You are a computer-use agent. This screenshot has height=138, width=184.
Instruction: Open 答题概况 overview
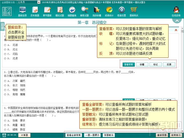[x=109, y=135]
